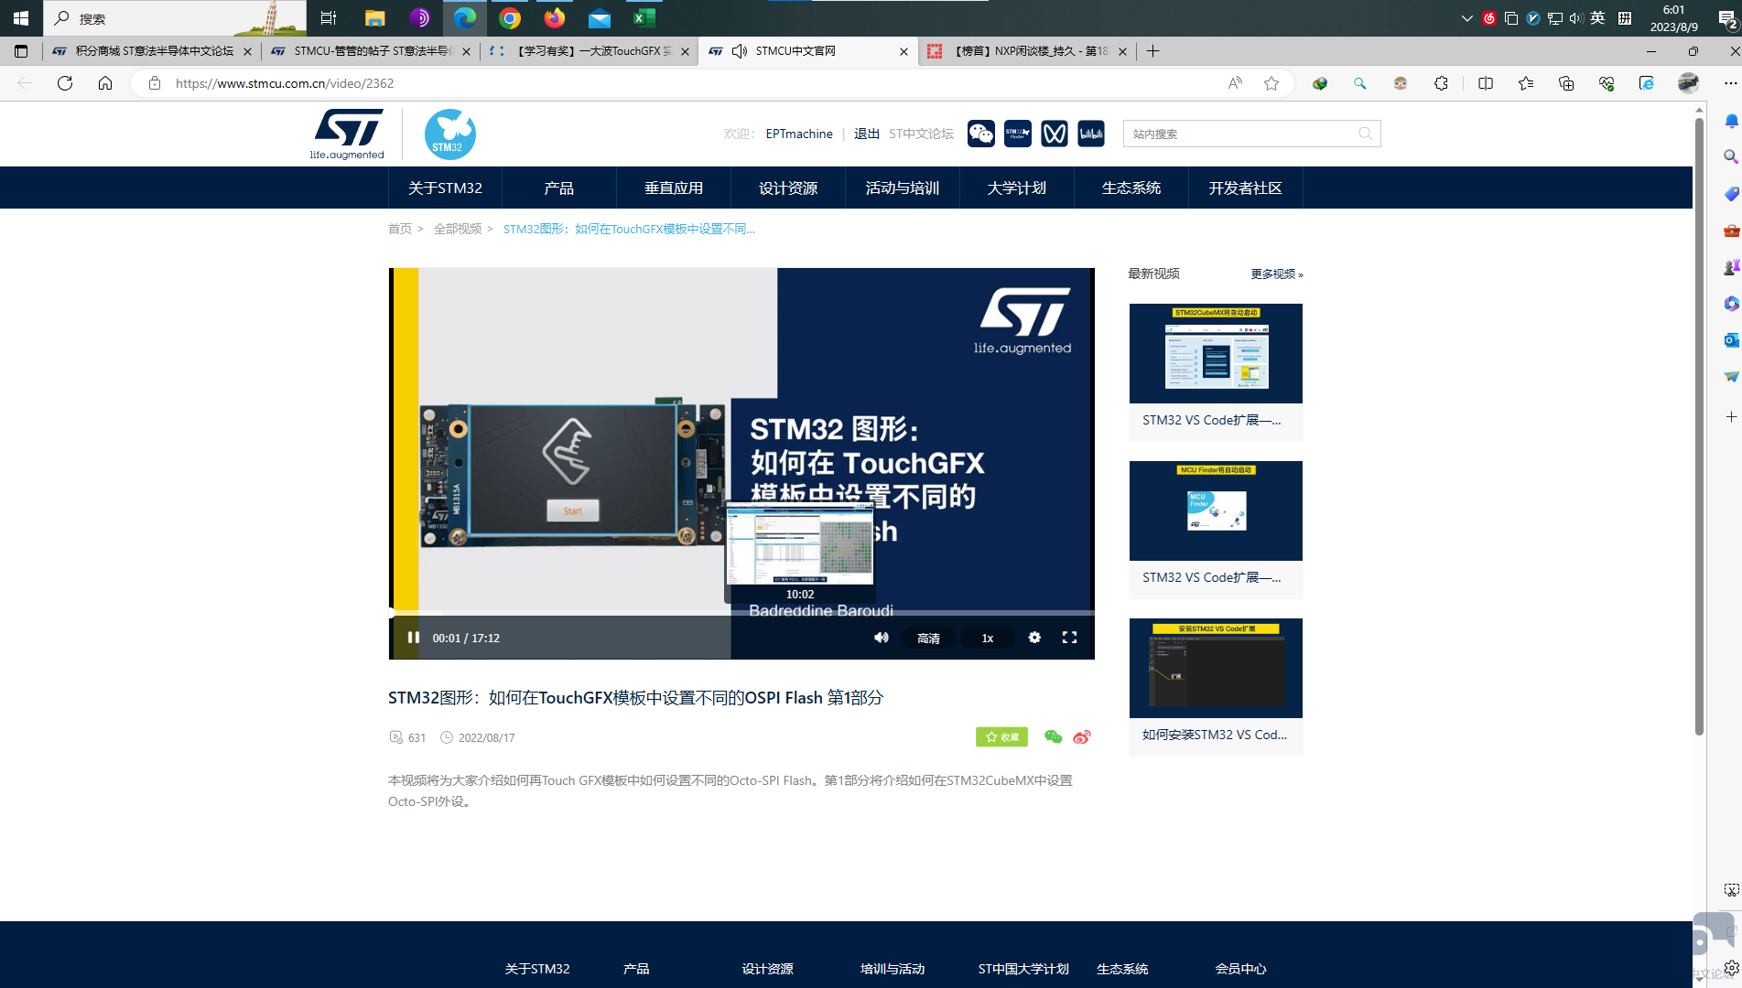Seek within the video progress bar
The image size is (1742, 988).
[741, 612]
